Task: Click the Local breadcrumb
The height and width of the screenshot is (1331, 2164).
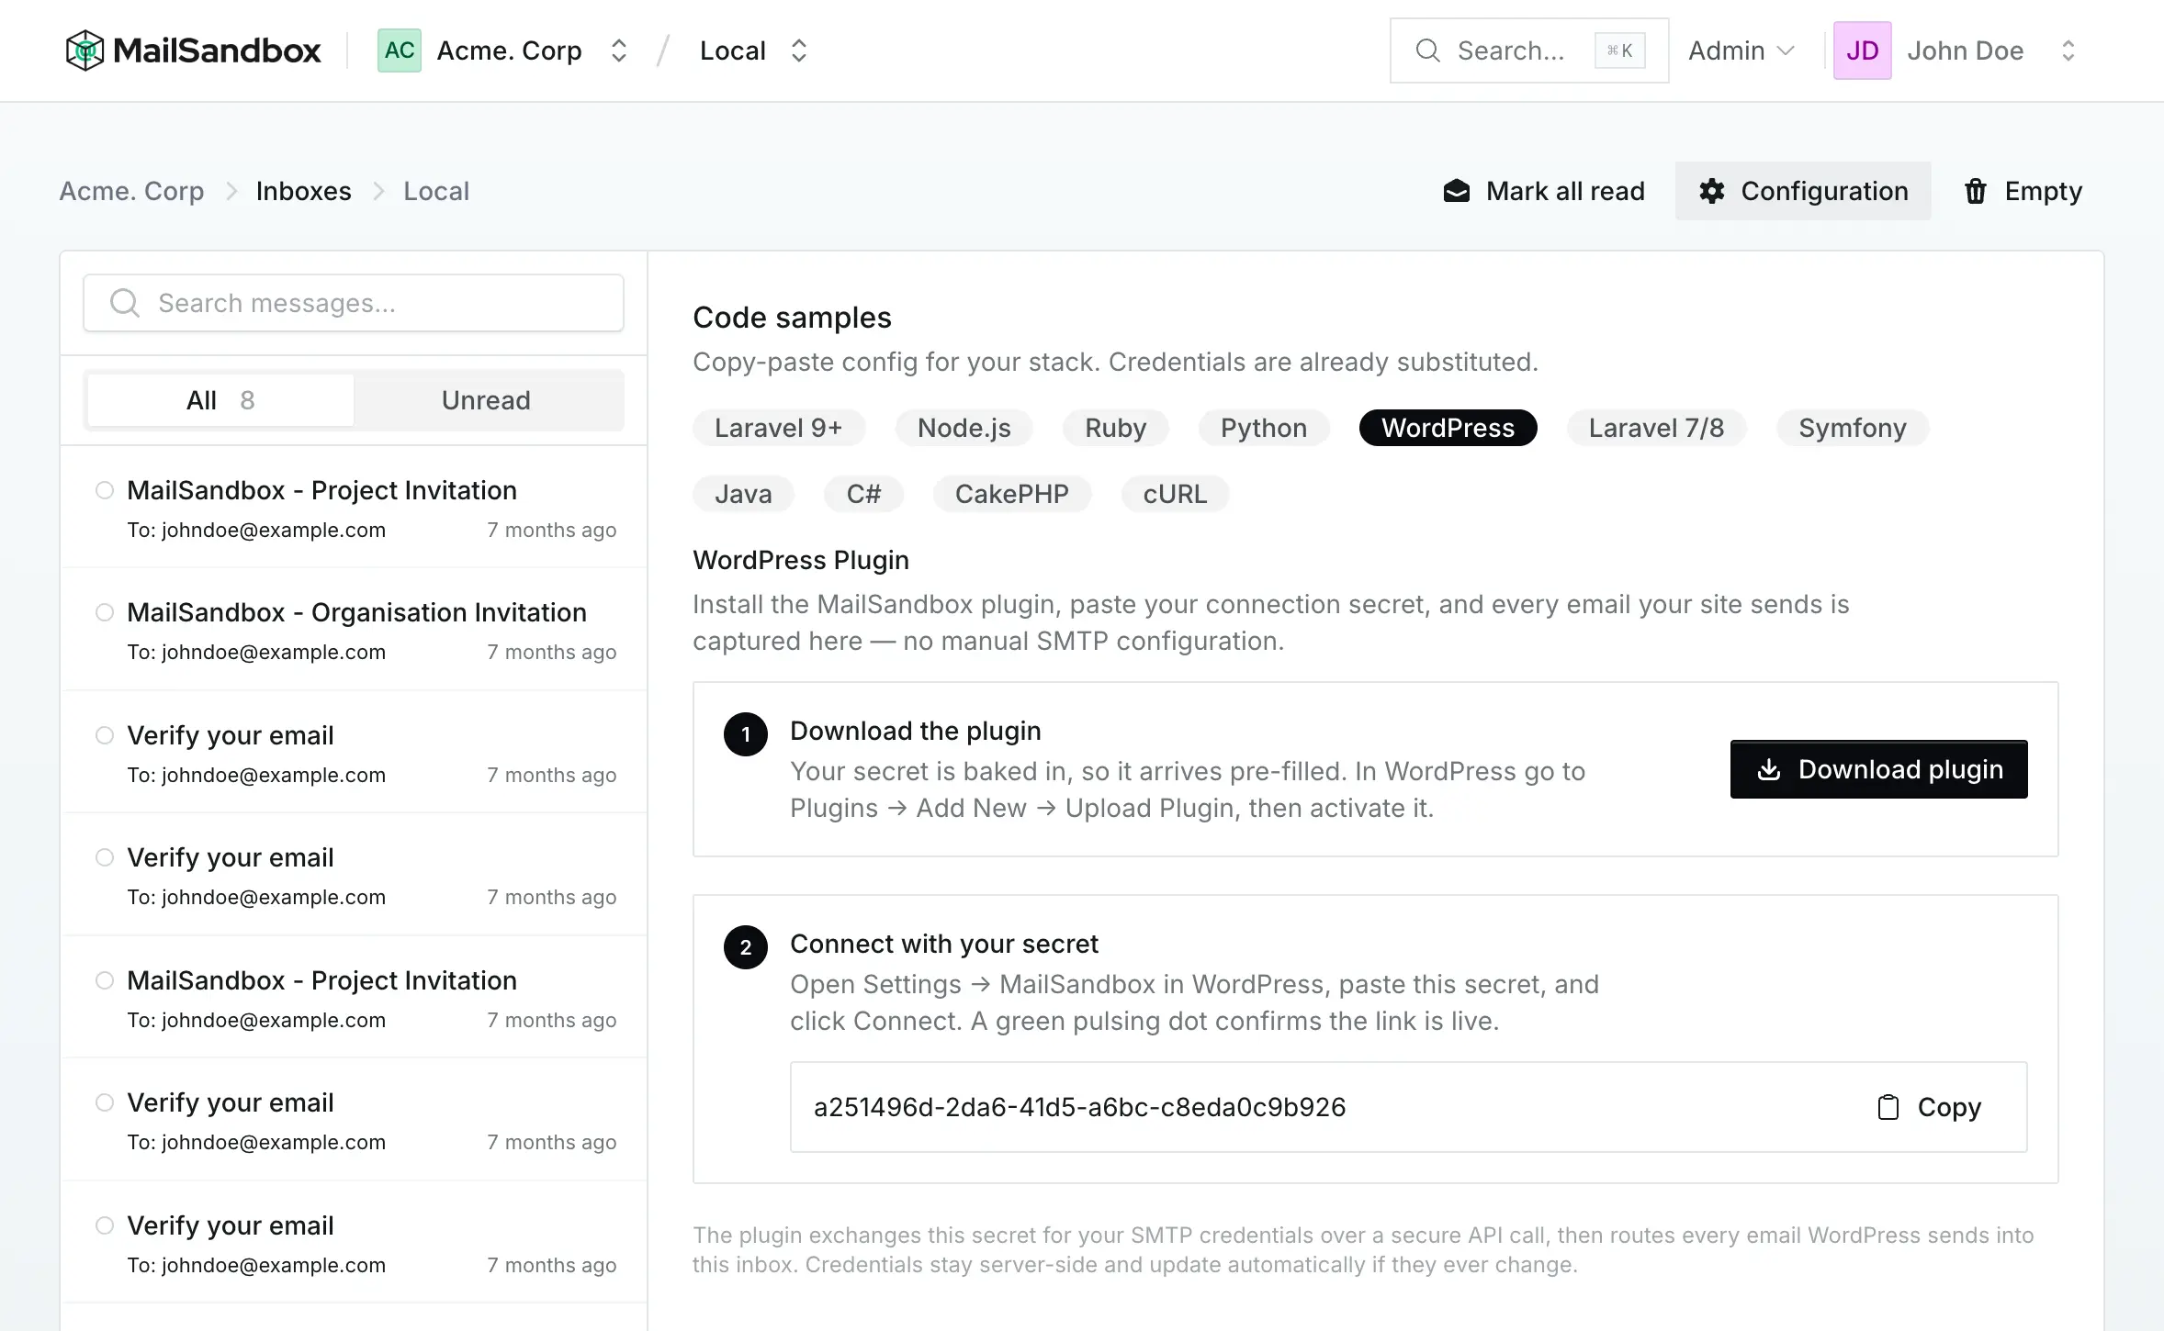Action: 436,191
